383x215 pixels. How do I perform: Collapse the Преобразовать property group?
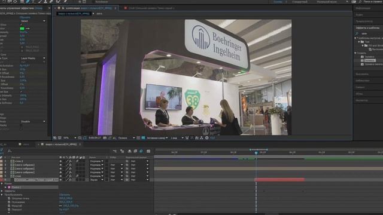pos(2,195)
